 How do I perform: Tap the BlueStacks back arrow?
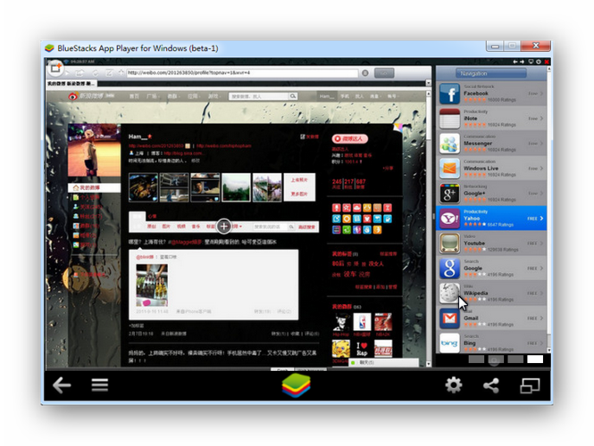point(62,385)
